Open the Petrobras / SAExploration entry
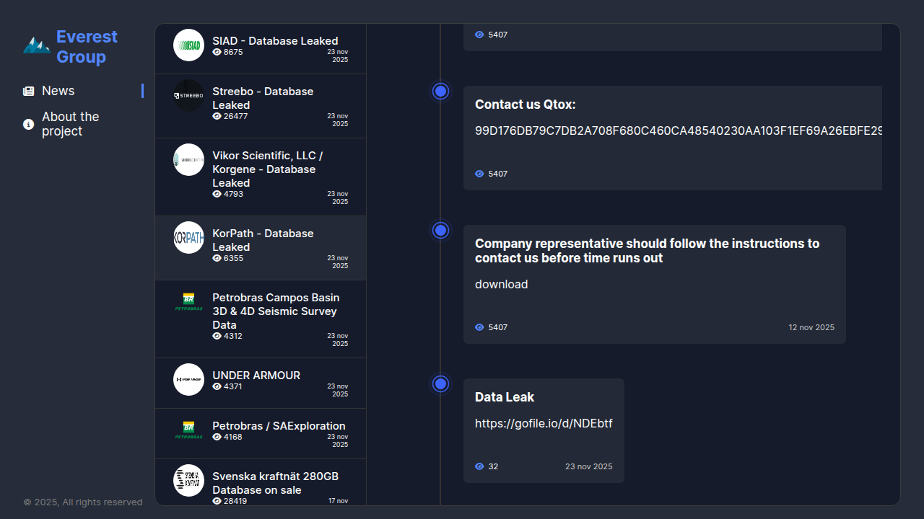 tap(279, 426)
